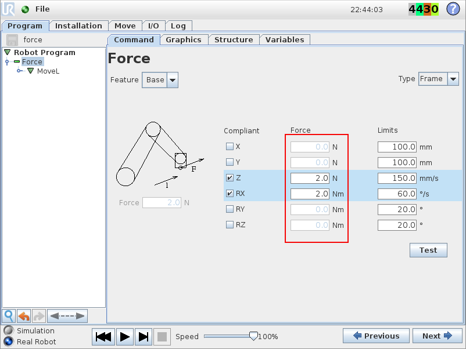Click the MoveL green triangle icon

click(x=30, y=71)
